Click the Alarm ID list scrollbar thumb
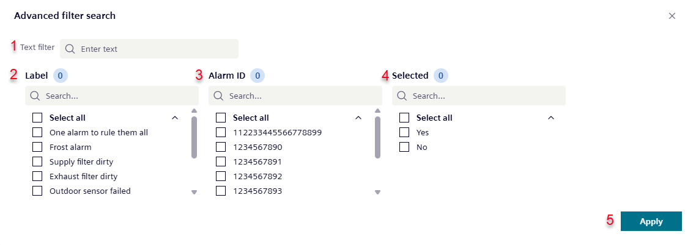Screen dimensions: 696x245 (x=377, y=137)
